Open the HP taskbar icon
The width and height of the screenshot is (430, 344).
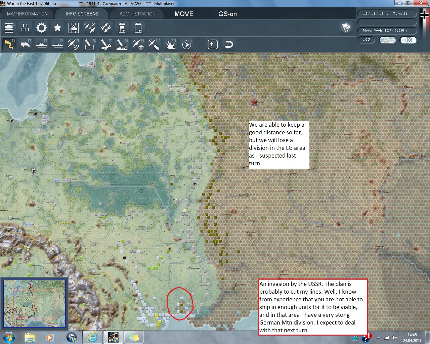[x=72, y=337]
